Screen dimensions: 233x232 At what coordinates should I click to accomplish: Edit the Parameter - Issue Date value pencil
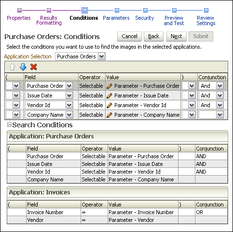pos(110,96)
